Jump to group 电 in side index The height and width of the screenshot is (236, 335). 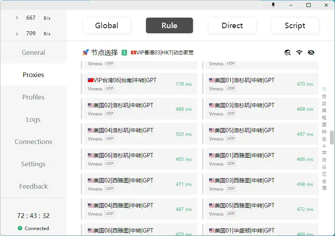(324, 117)
